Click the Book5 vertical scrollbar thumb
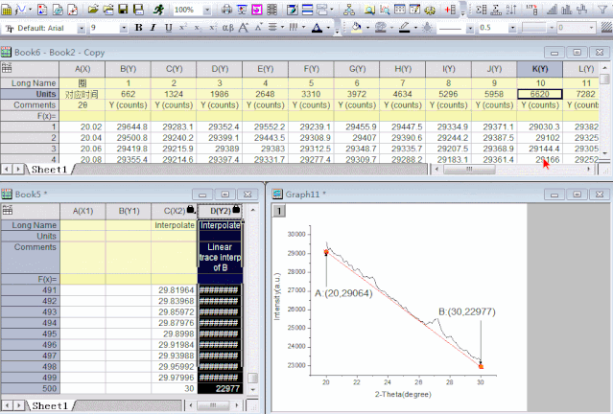The image size is (613, 414). coord(252,378)
